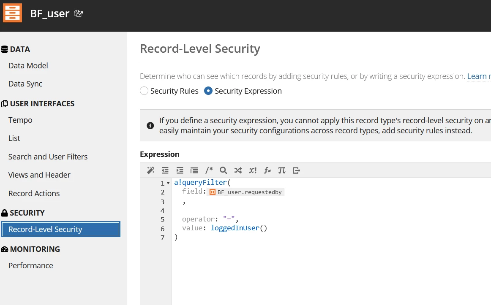The width and height of the screenshot is (491, 305).
Task: Click the Record-Level Security page heading
Action: tap(200, 49)
